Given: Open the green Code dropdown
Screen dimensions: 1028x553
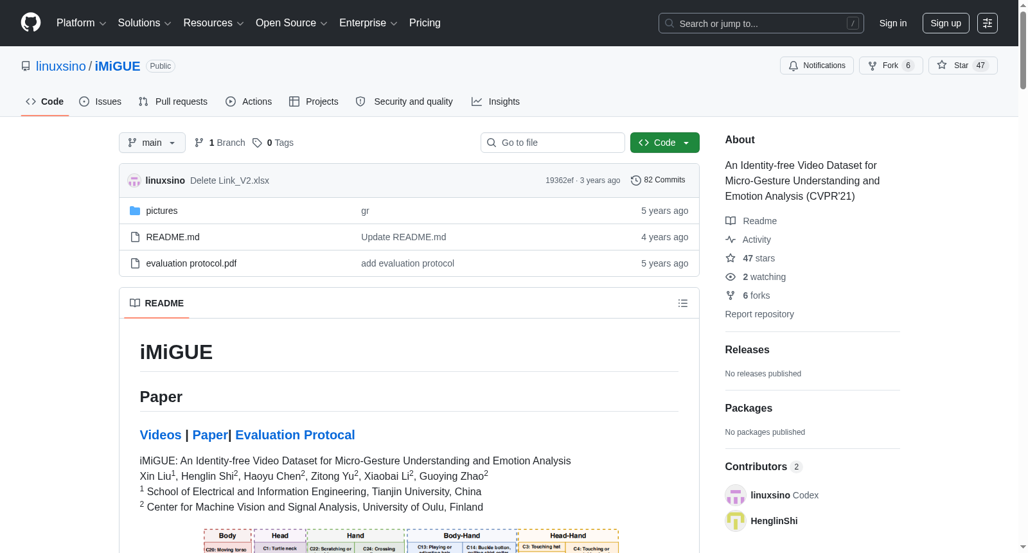Looking at the screenshot, I should (665, 143).
